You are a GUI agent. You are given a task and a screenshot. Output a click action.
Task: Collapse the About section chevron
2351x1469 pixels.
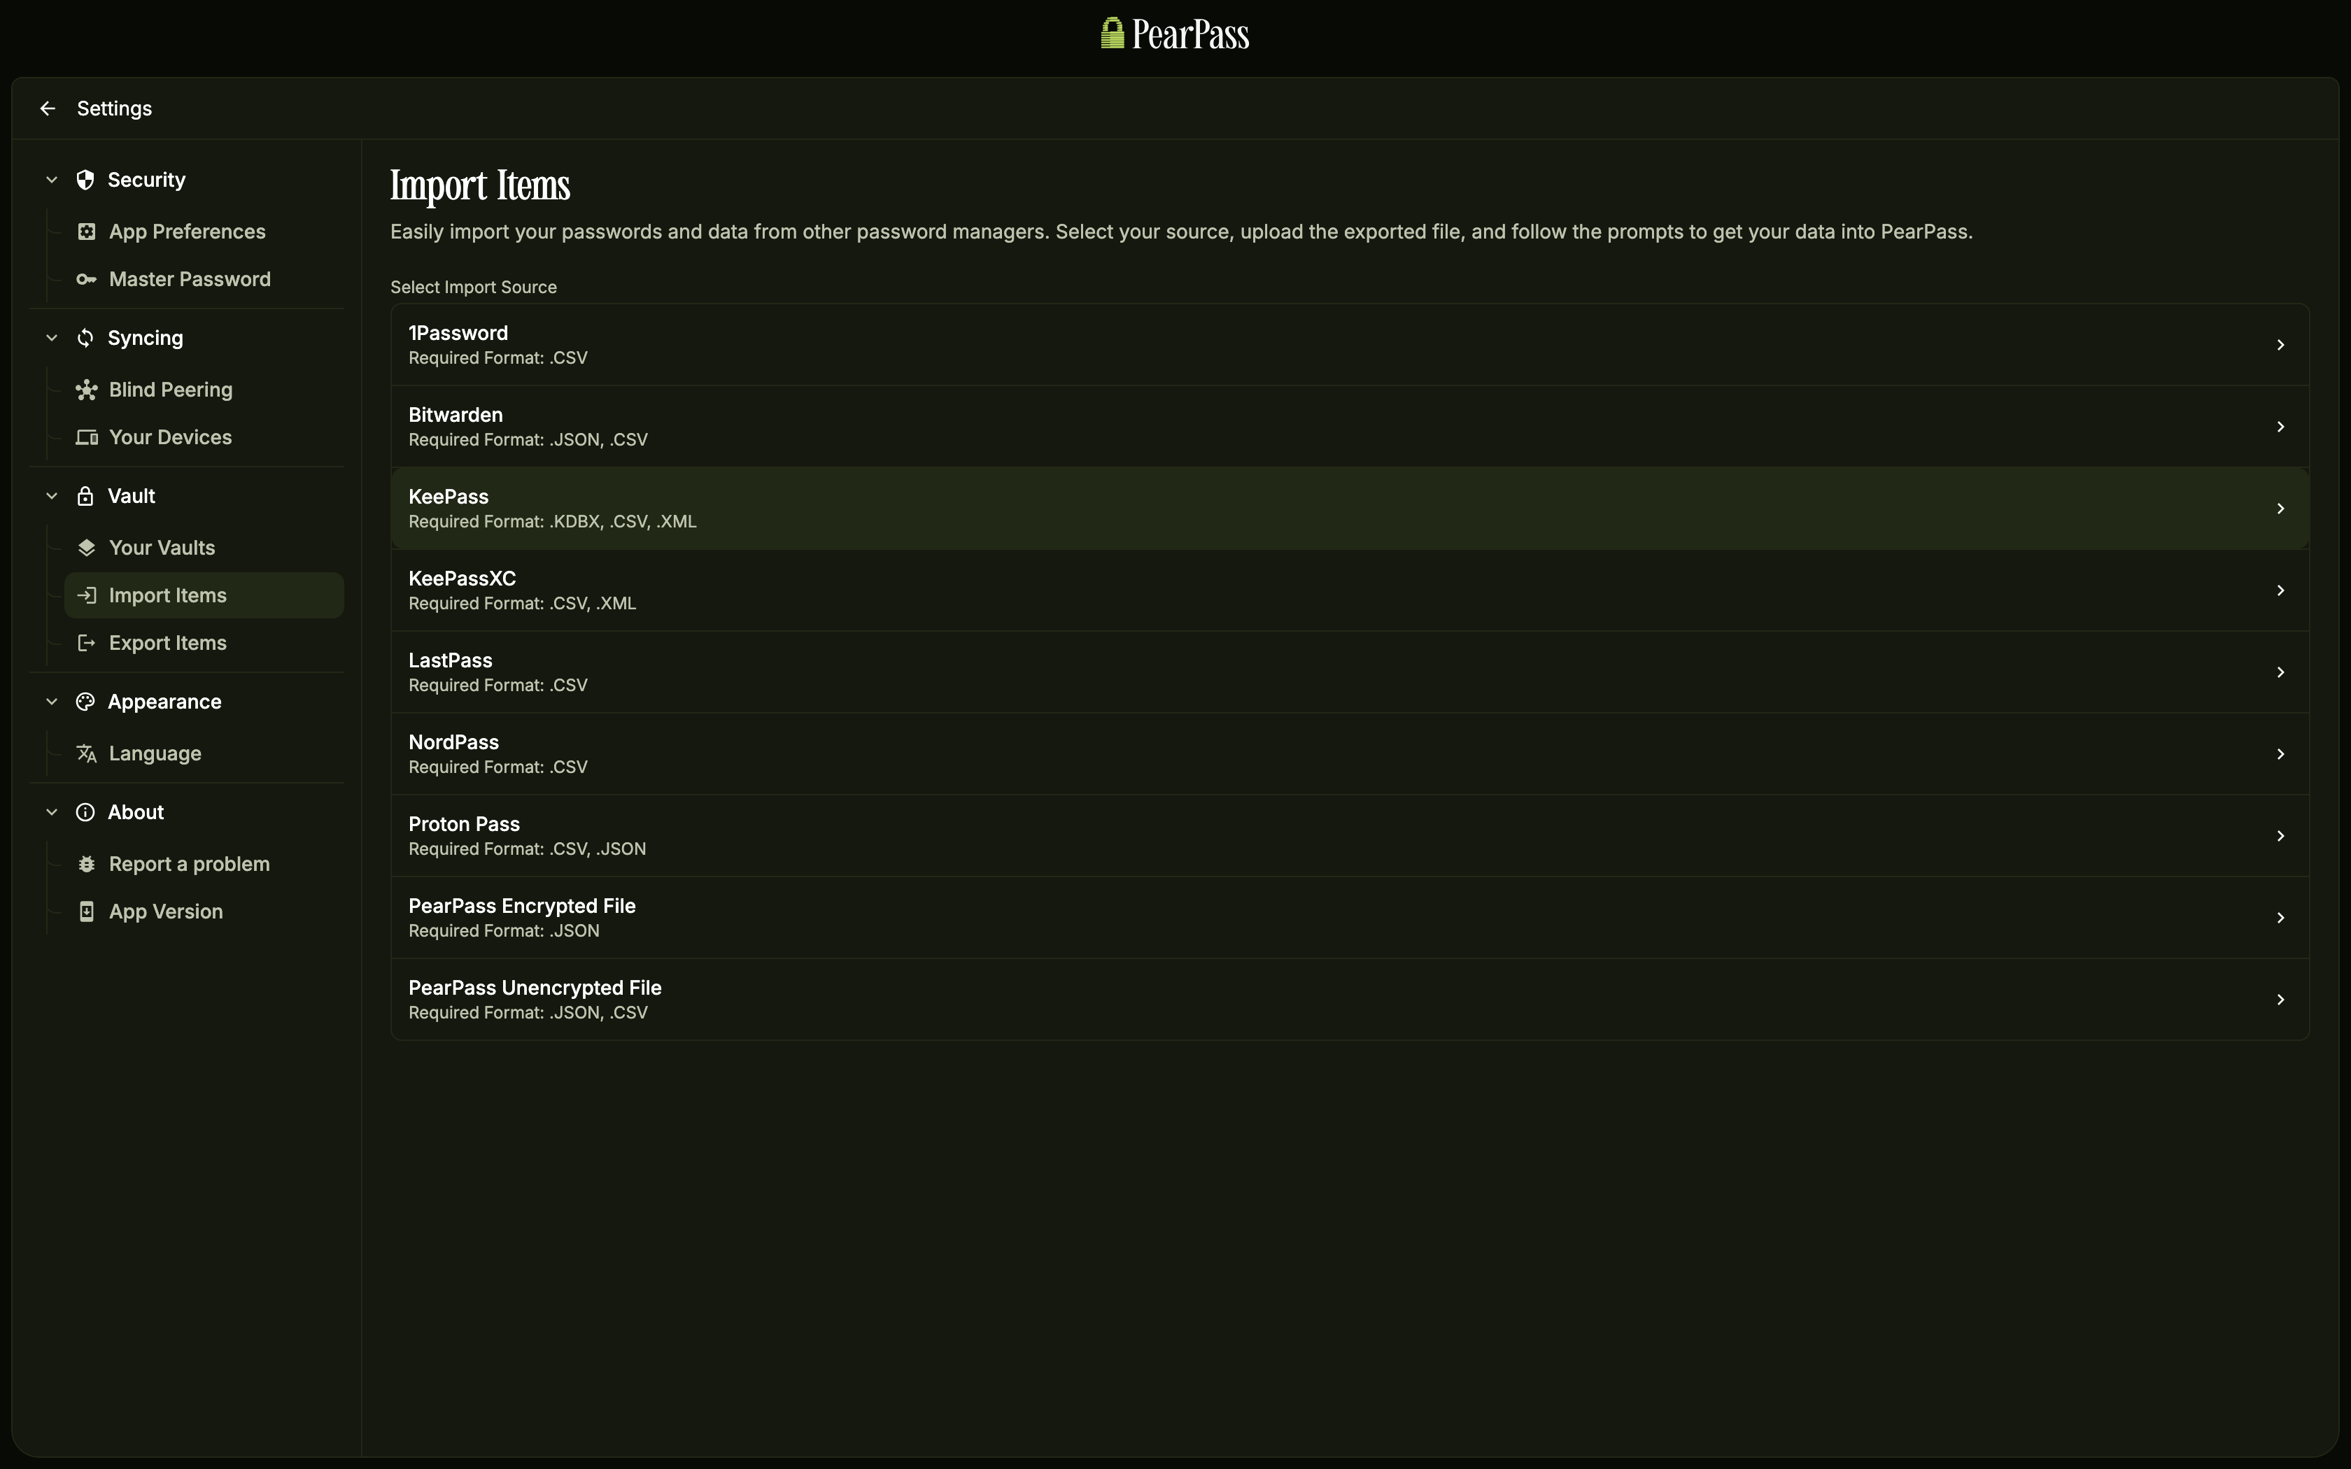pos(52,812)
